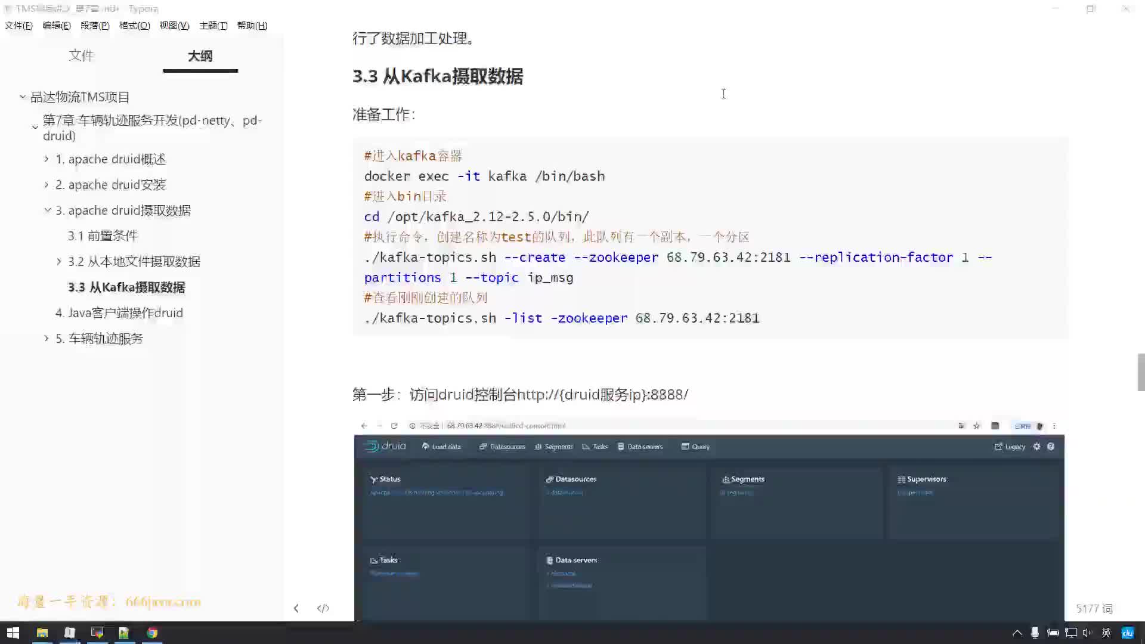Select 3.3 从Kafka摄取数据 outline entry
The height and width of the screenshot is (644, 1145).
(x=126, y=287)
